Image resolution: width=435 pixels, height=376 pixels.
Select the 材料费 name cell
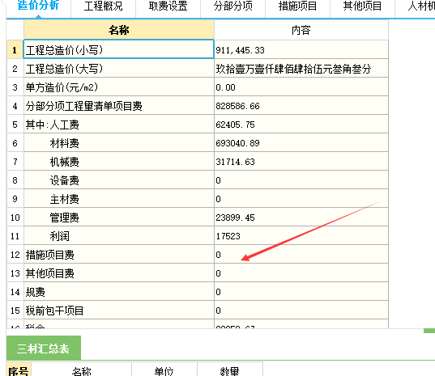click(x=119, y=142)
